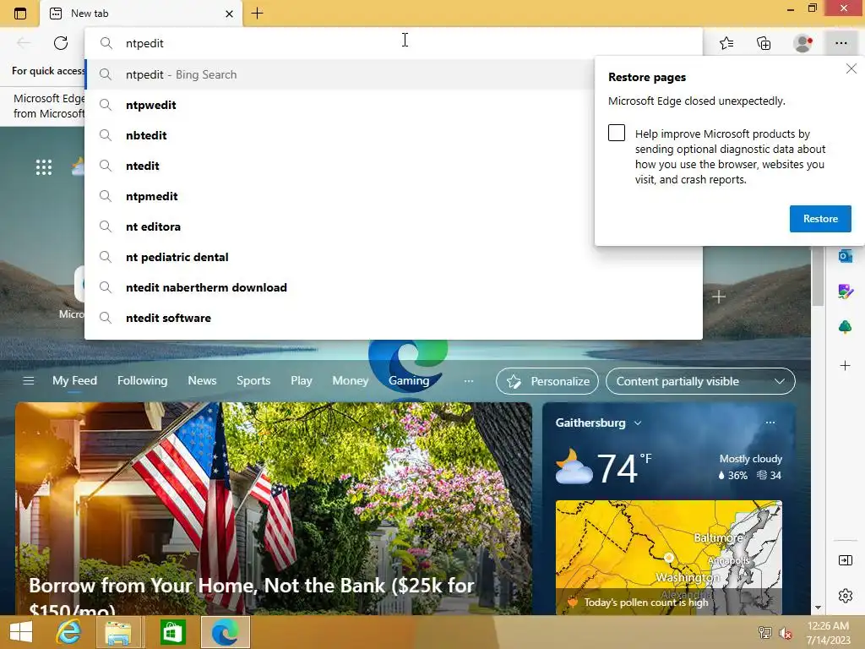Show more feed categories ellipsis
The height and width of the screenshot is (649, 865).
point(468,381)
